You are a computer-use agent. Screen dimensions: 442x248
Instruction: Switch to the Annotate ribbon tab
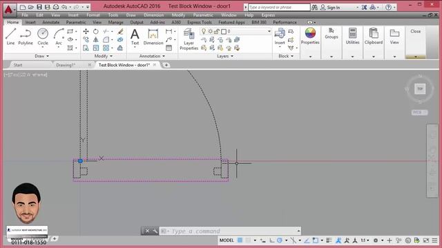50,22
